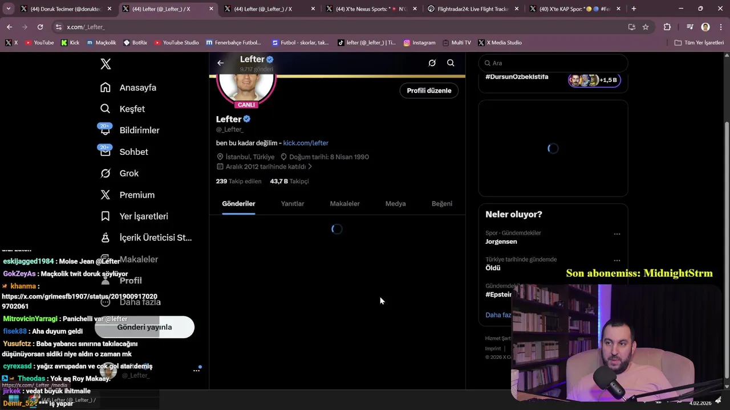
Task: Open İçerik Üreticisi Stüdyosu
Action: [x=146, y=237]
